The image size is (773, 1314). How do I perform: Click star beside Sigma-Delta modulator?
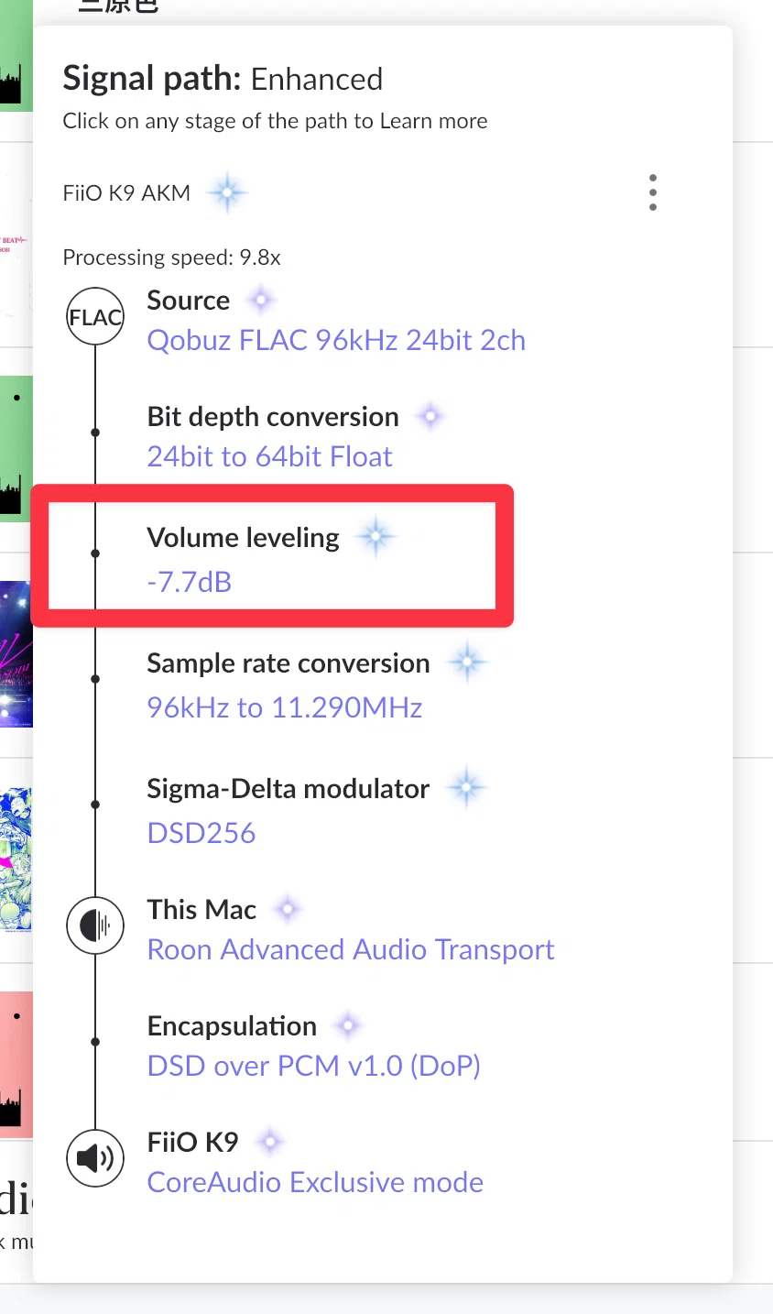pyautogui.click(x=466, y=788)
